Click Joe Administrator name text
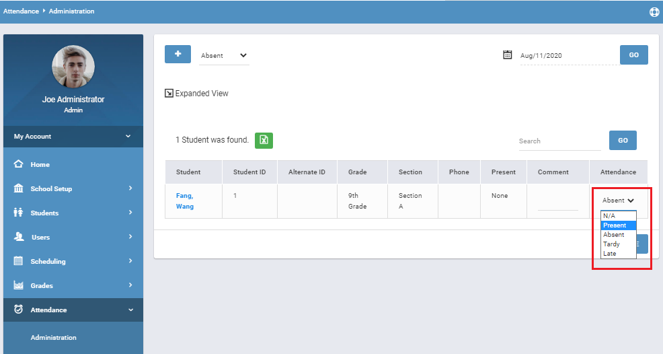Screen dimensions: 663x354 point(73,99)
